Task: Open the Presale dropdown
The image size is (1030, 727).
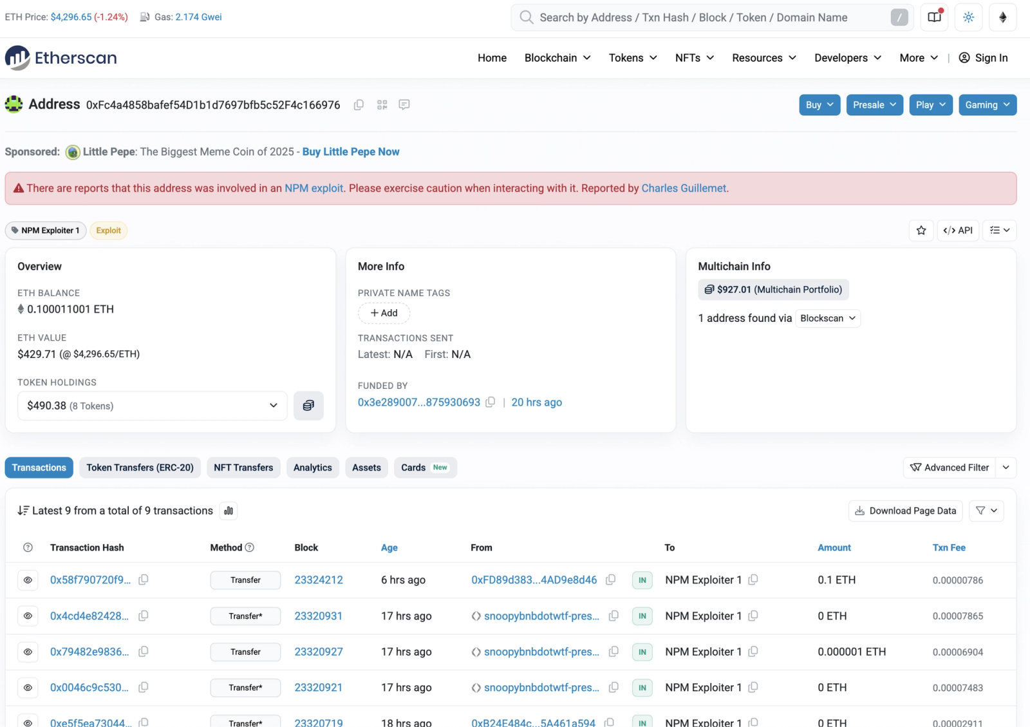Action: [874, 105]
